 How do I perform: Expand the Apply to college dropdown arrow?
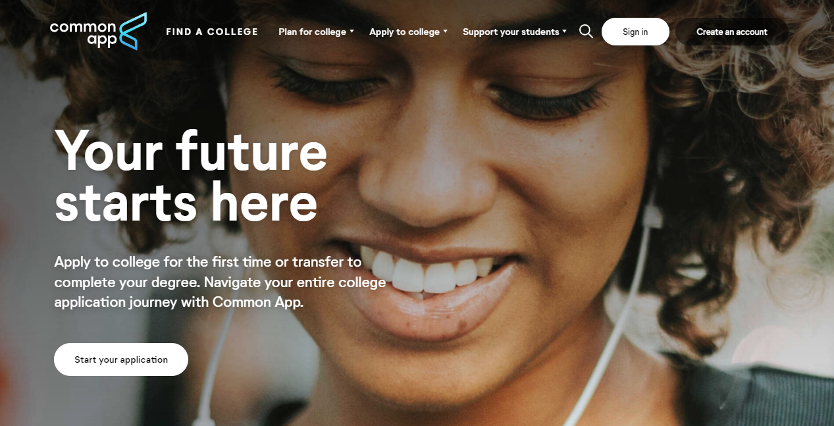point(445,31)
